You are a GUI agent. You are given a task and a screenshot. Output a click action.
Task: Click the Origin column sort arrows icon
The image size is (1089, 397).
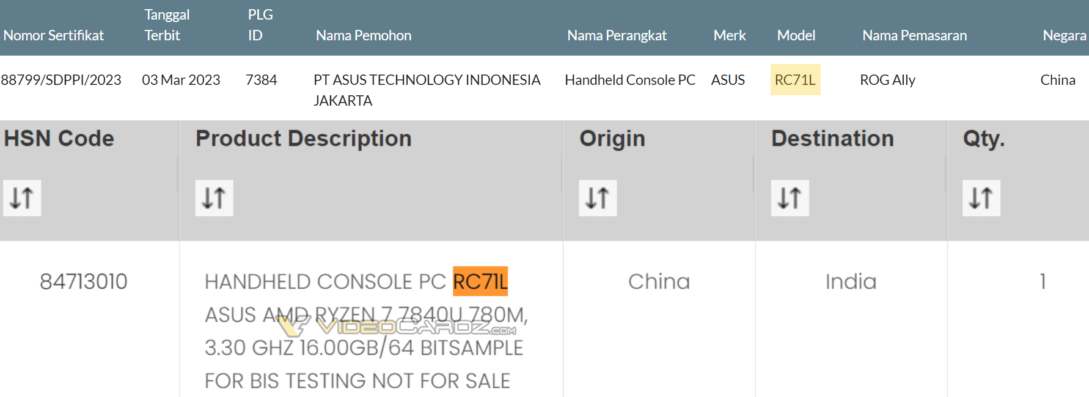(x=598, y=198)
